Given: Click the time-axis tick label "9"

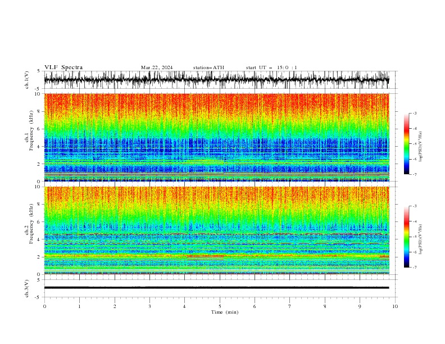Looking at the screenshot, I should tap(360, 306).
